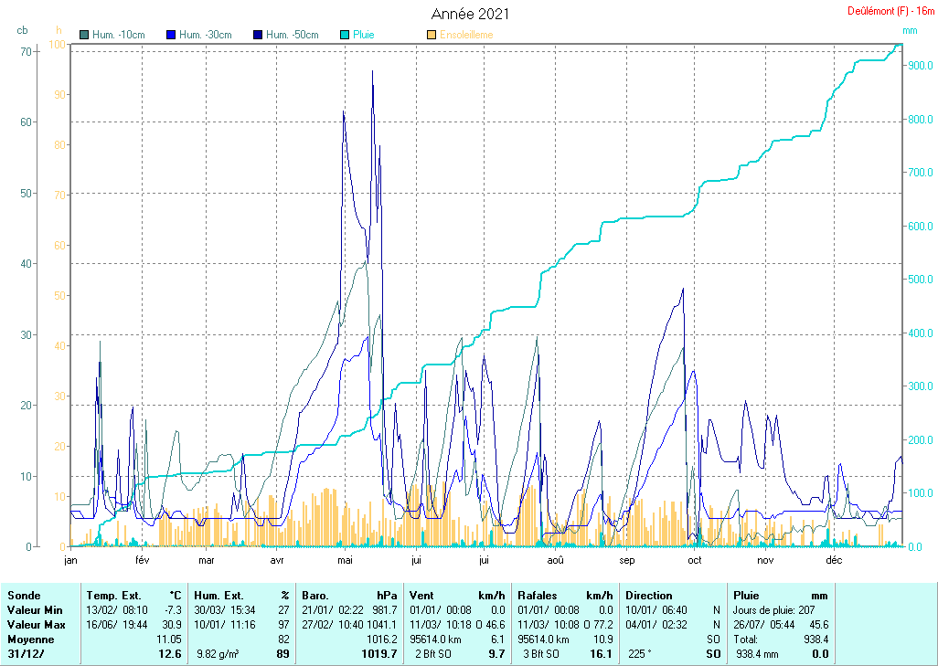Viewport: 938px width, 666px height.
Task: Click the Hum. -10cm legend color square
Action: click(85, 35)
